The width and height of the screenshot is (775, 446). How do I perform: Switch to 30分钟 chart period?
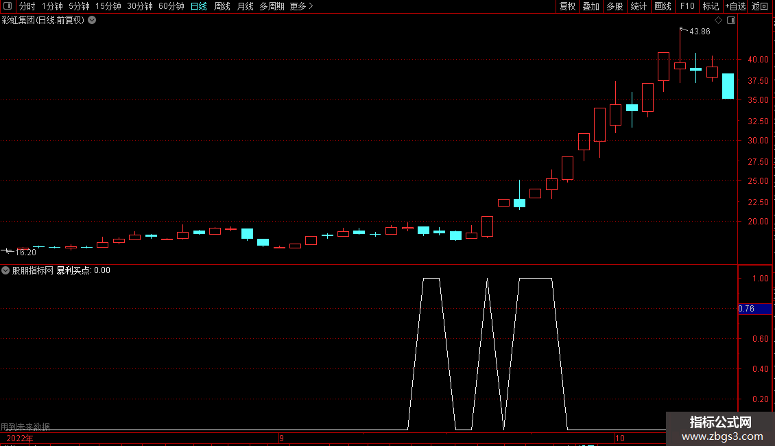click(139, 6)
